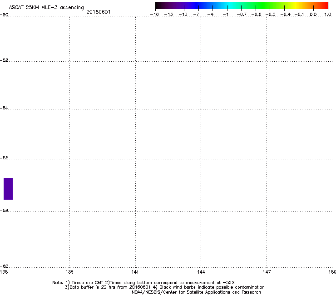
Task: Click the colorbar label -4
Action: (210, 15)
